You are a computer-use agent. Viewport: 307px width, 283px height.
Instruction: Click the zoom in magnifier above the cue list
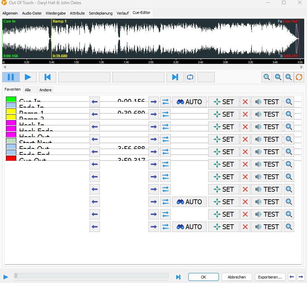288,77
